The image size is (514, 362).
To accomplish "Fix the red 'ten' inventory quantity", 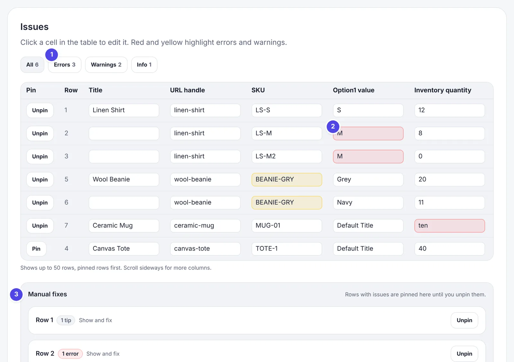I will coord(450,226).
